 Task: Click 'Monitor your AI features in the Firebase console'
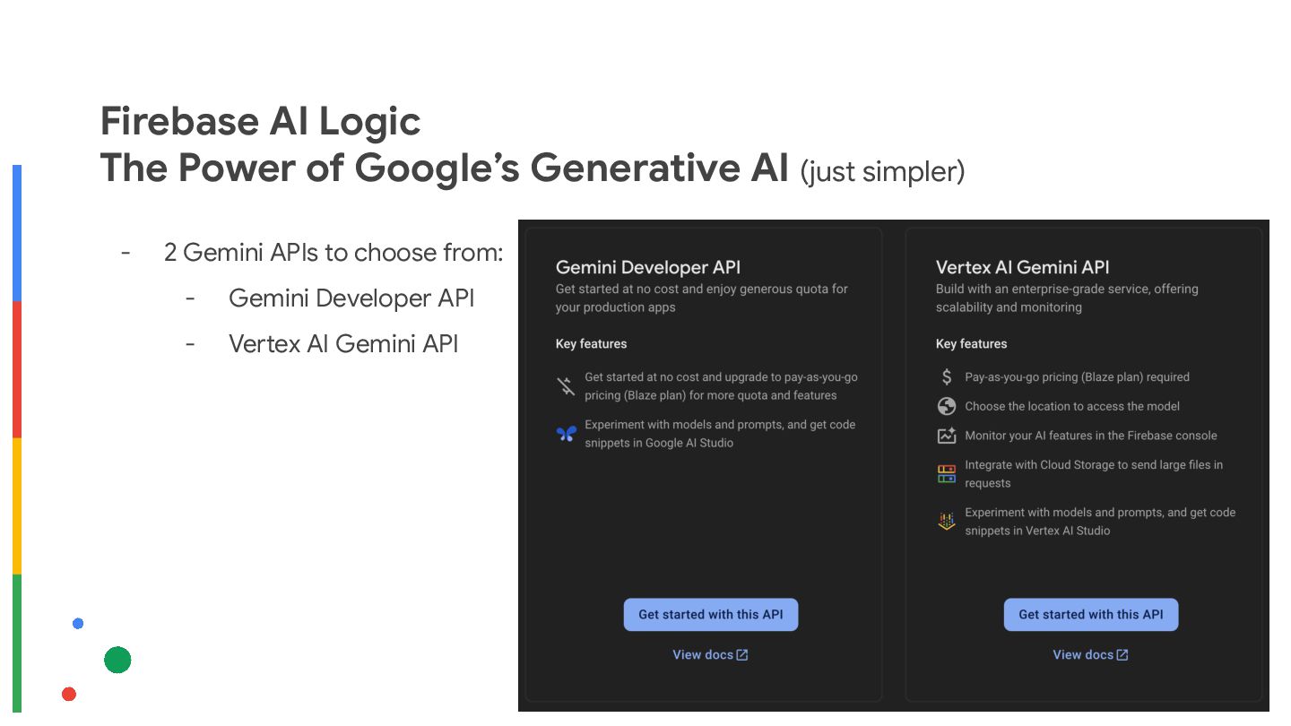[x=1091, y=436]
